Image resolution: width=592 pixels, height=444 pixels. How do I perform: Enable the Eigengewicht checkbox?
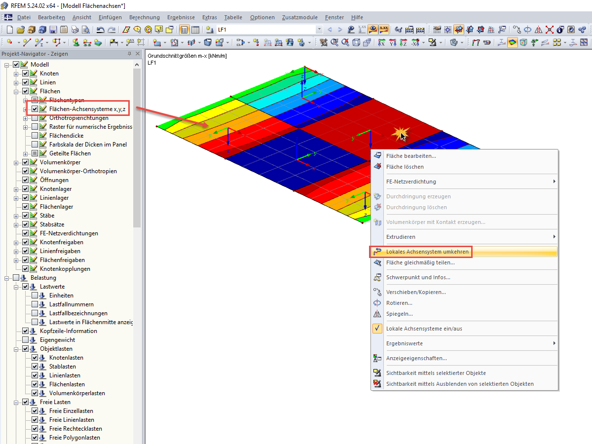[x=26, y=340]
